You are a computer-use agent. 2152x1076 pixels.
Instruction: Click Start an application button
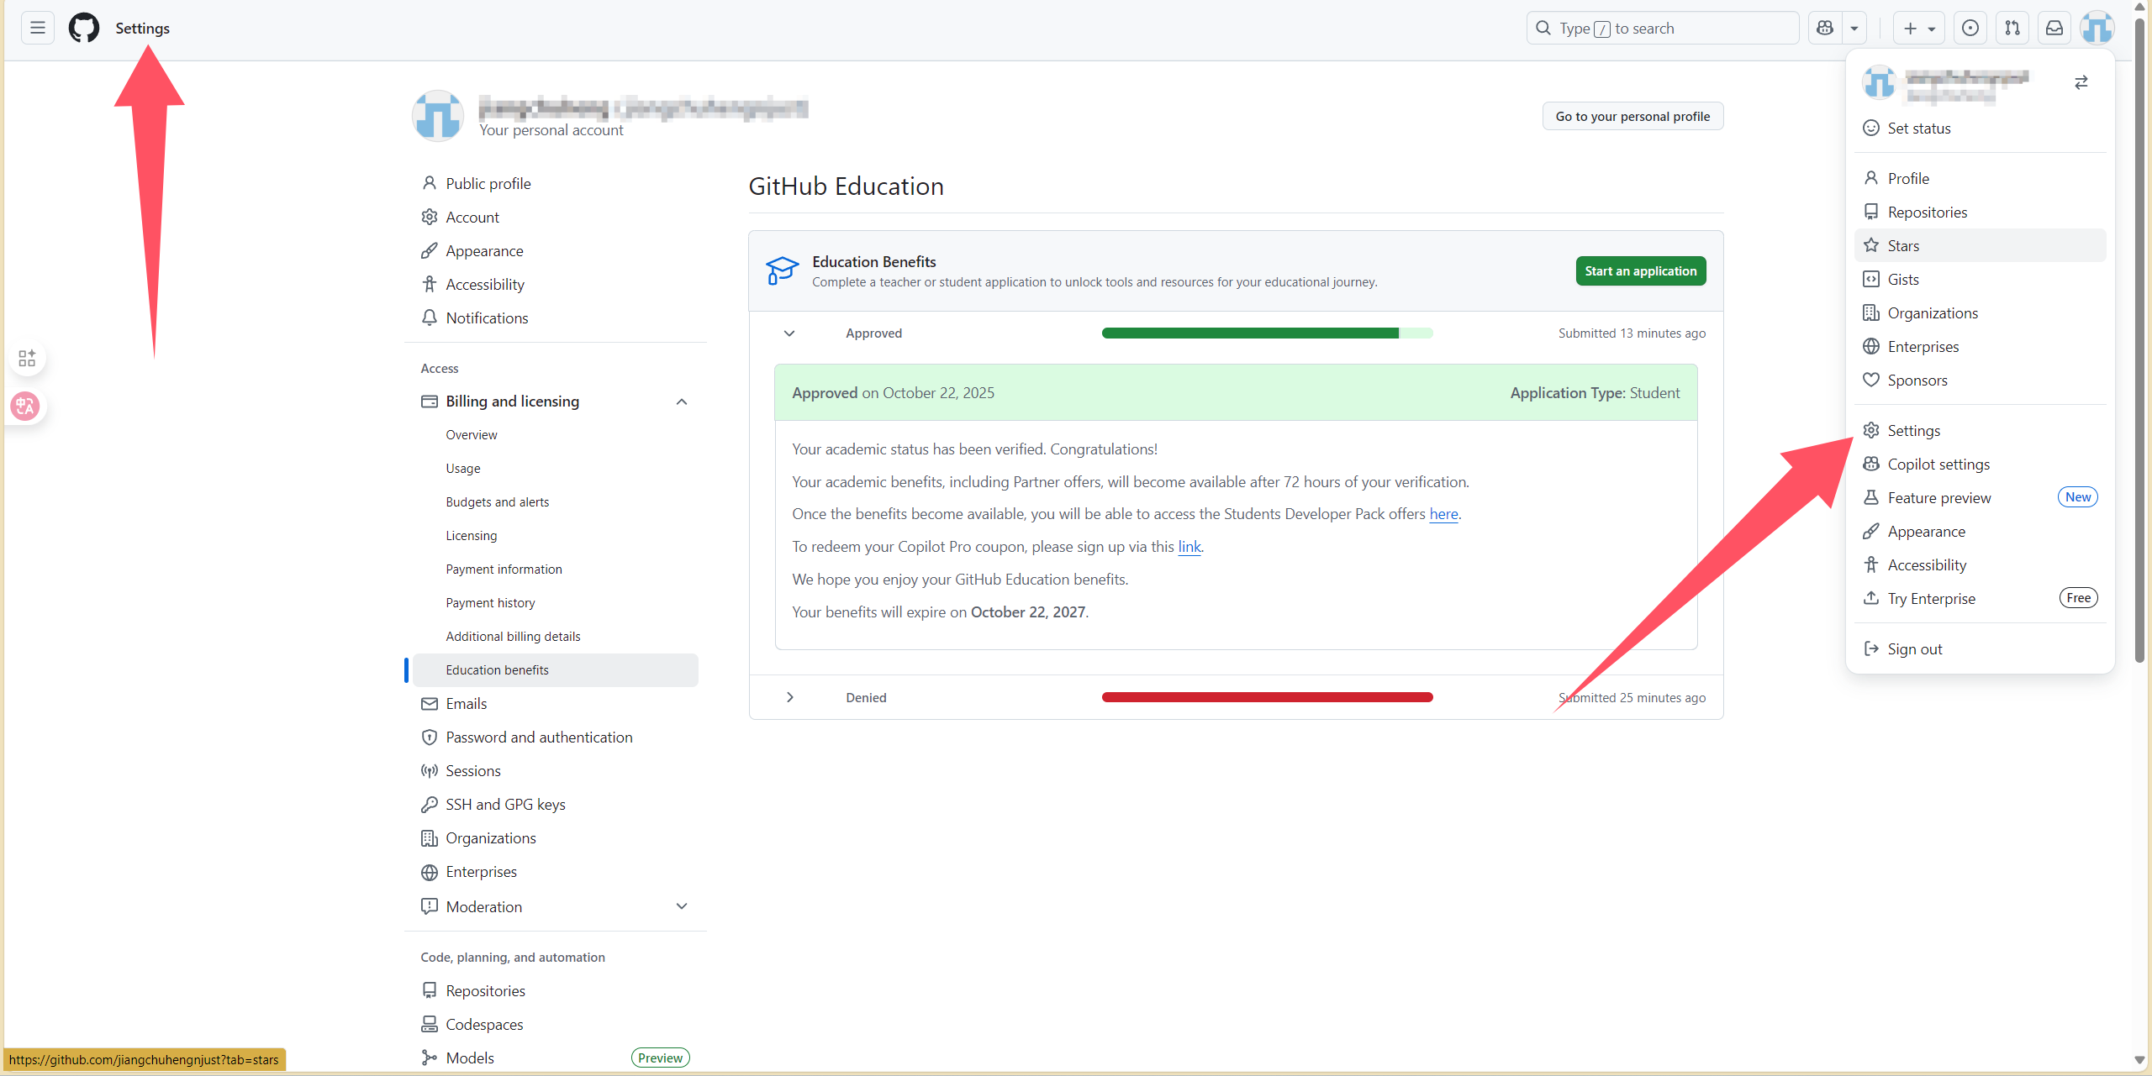1640,270
